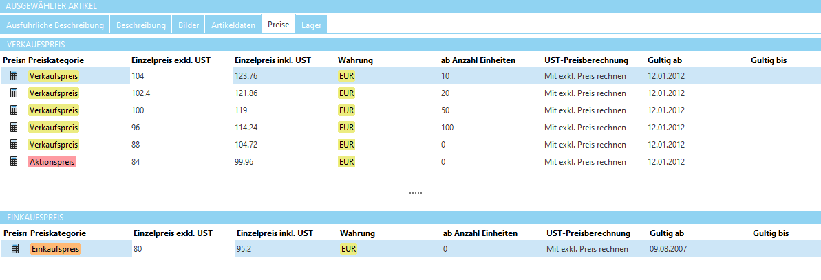Select the orange Einkaufspreis category label

[x=56, y=249]
